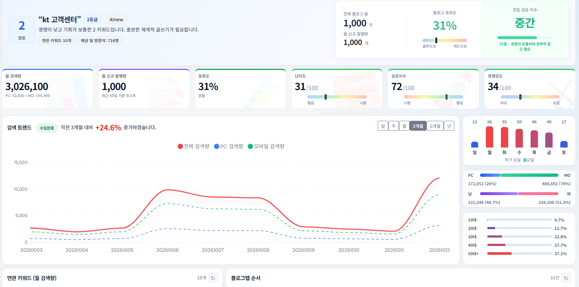Click the PC value 172,052 (26%)
Screen dimensions: 579x287
click(x=482, y=184)
